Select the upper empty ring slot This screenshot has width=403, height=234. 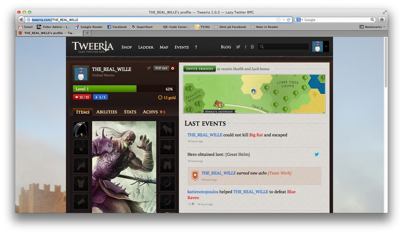point(167,183)
